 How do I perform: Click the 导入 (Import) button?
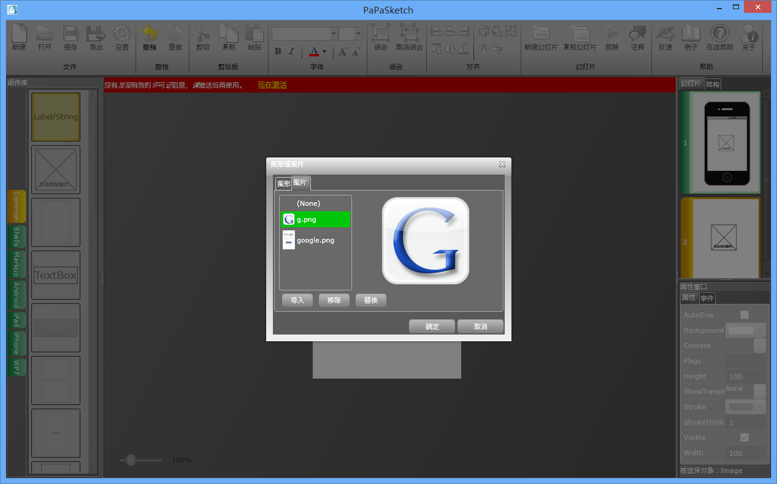[x=297, y=300]
